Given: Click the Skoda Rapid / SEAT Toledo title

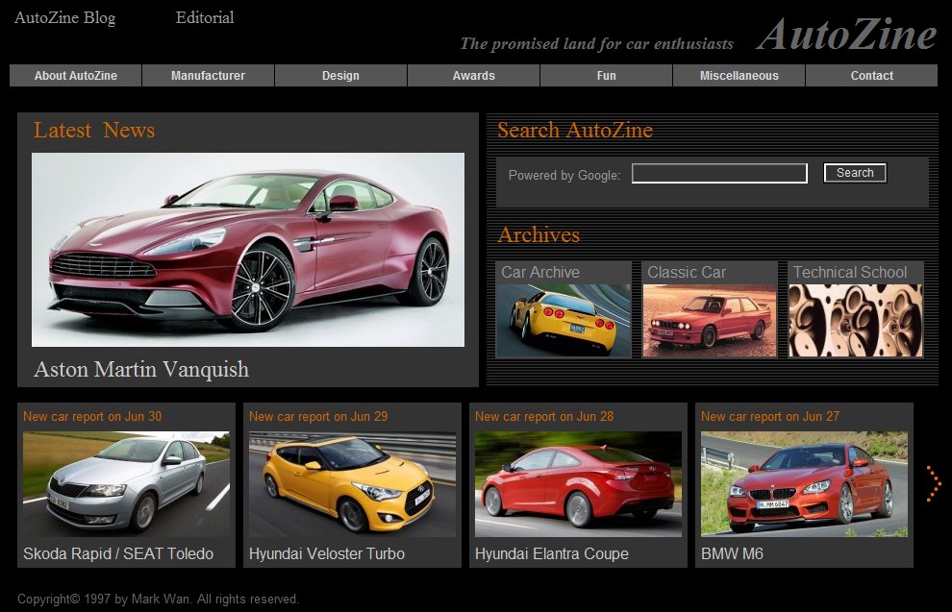Looking at the screenshot, I should tap(118, 553).
